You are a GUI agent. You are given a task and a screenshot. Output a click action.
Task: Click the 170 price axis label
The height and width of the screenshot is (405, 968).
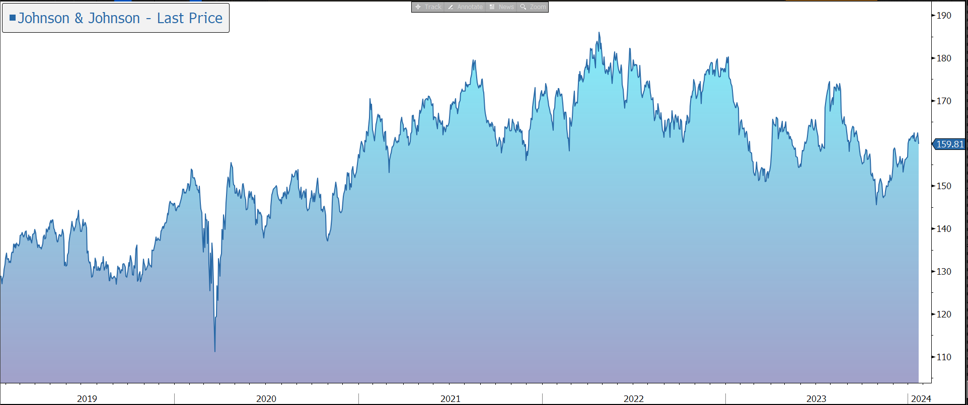(944, 101)
